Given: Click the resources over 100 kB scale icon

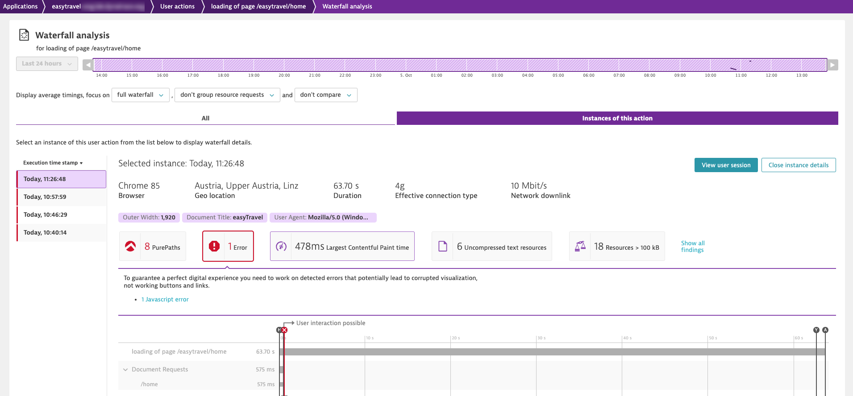Looking at the screenshot, I should (x=580, y=246).
